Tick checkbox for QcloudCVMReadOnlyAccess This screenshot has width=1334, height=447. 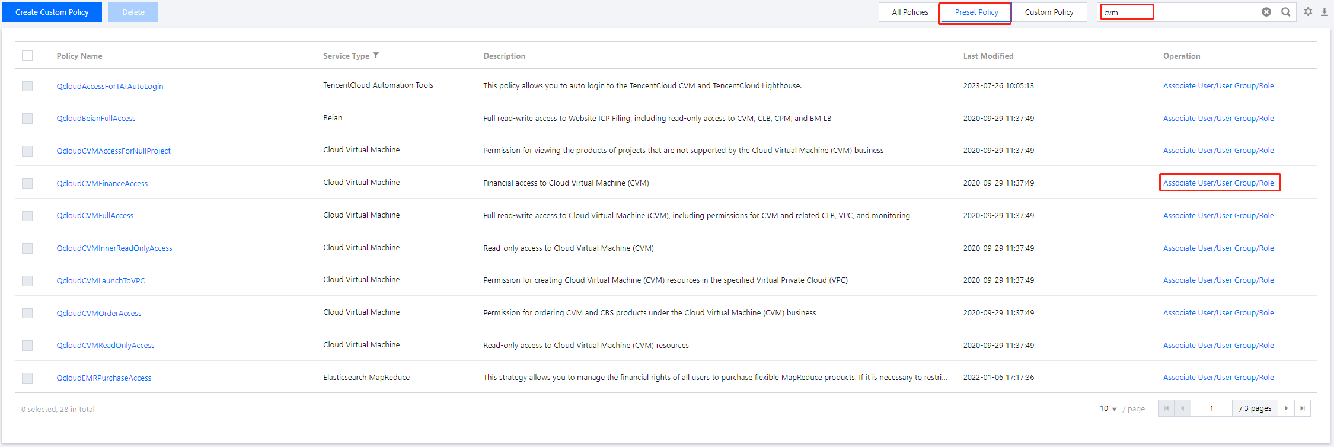tap(27, 346)
